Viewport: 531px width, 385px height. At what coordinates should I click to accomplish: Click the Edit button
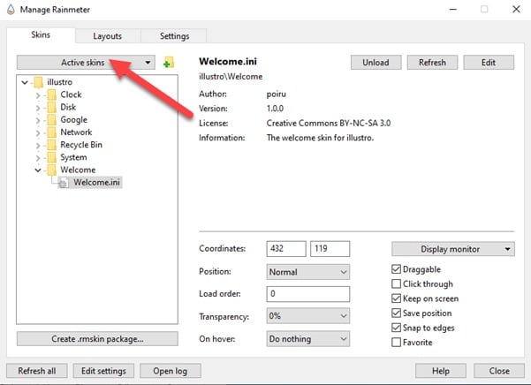tap(489, 63)
